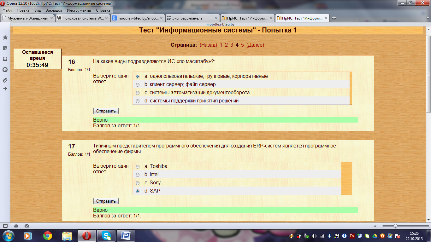This screenshot has height=242, width=431.
Task: Go to page 1 of the test
Action: point(221,45)
